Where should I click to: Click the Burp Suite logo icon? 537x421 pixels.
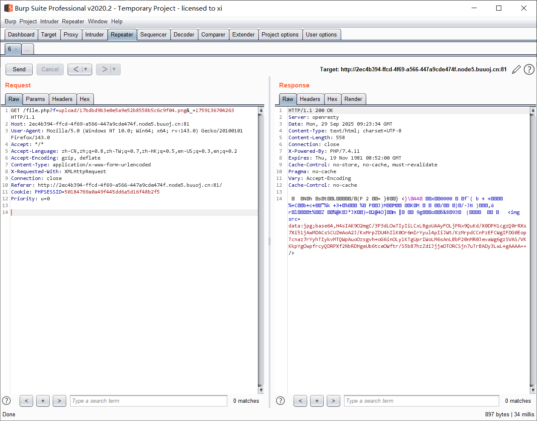click(x=8, y=8)
